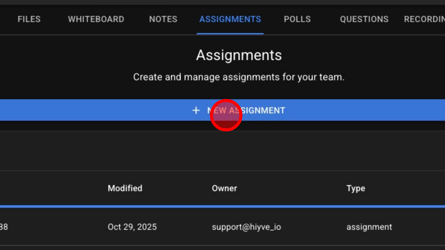This screenshot has width=445, height=250.
Task: Click the assignment type cell
Action: 369,227
